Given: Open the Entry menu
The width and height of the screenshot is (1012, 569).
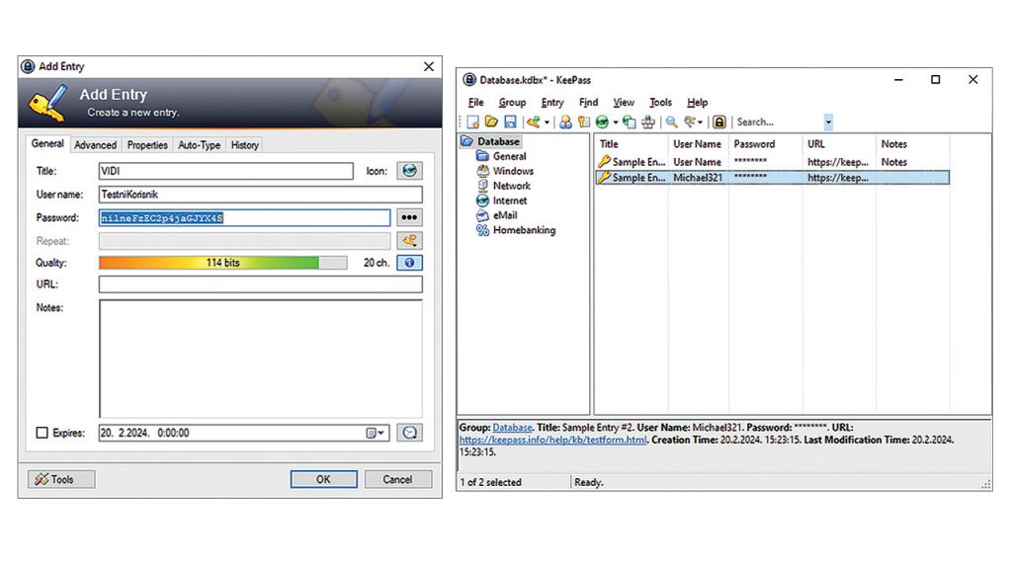Looking at the screenshot, I should click(x=552, y=103).
